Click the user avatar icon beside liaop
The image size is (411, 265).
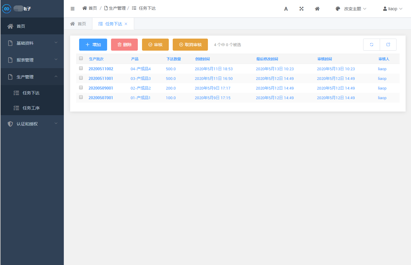pos(385,9)
